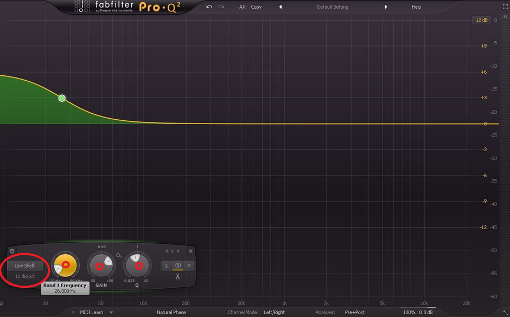Change the Left/Right channel mode
This screenshot has width=510, height=317.
274,313
